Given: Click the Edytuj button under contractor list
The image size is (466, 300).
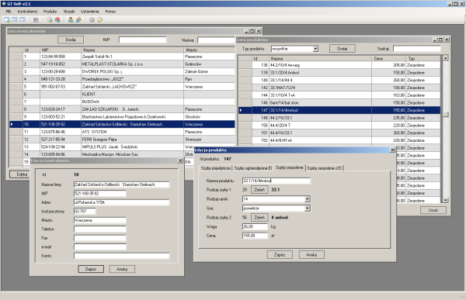Looking at the screenshot, I should tap(19, 174).
